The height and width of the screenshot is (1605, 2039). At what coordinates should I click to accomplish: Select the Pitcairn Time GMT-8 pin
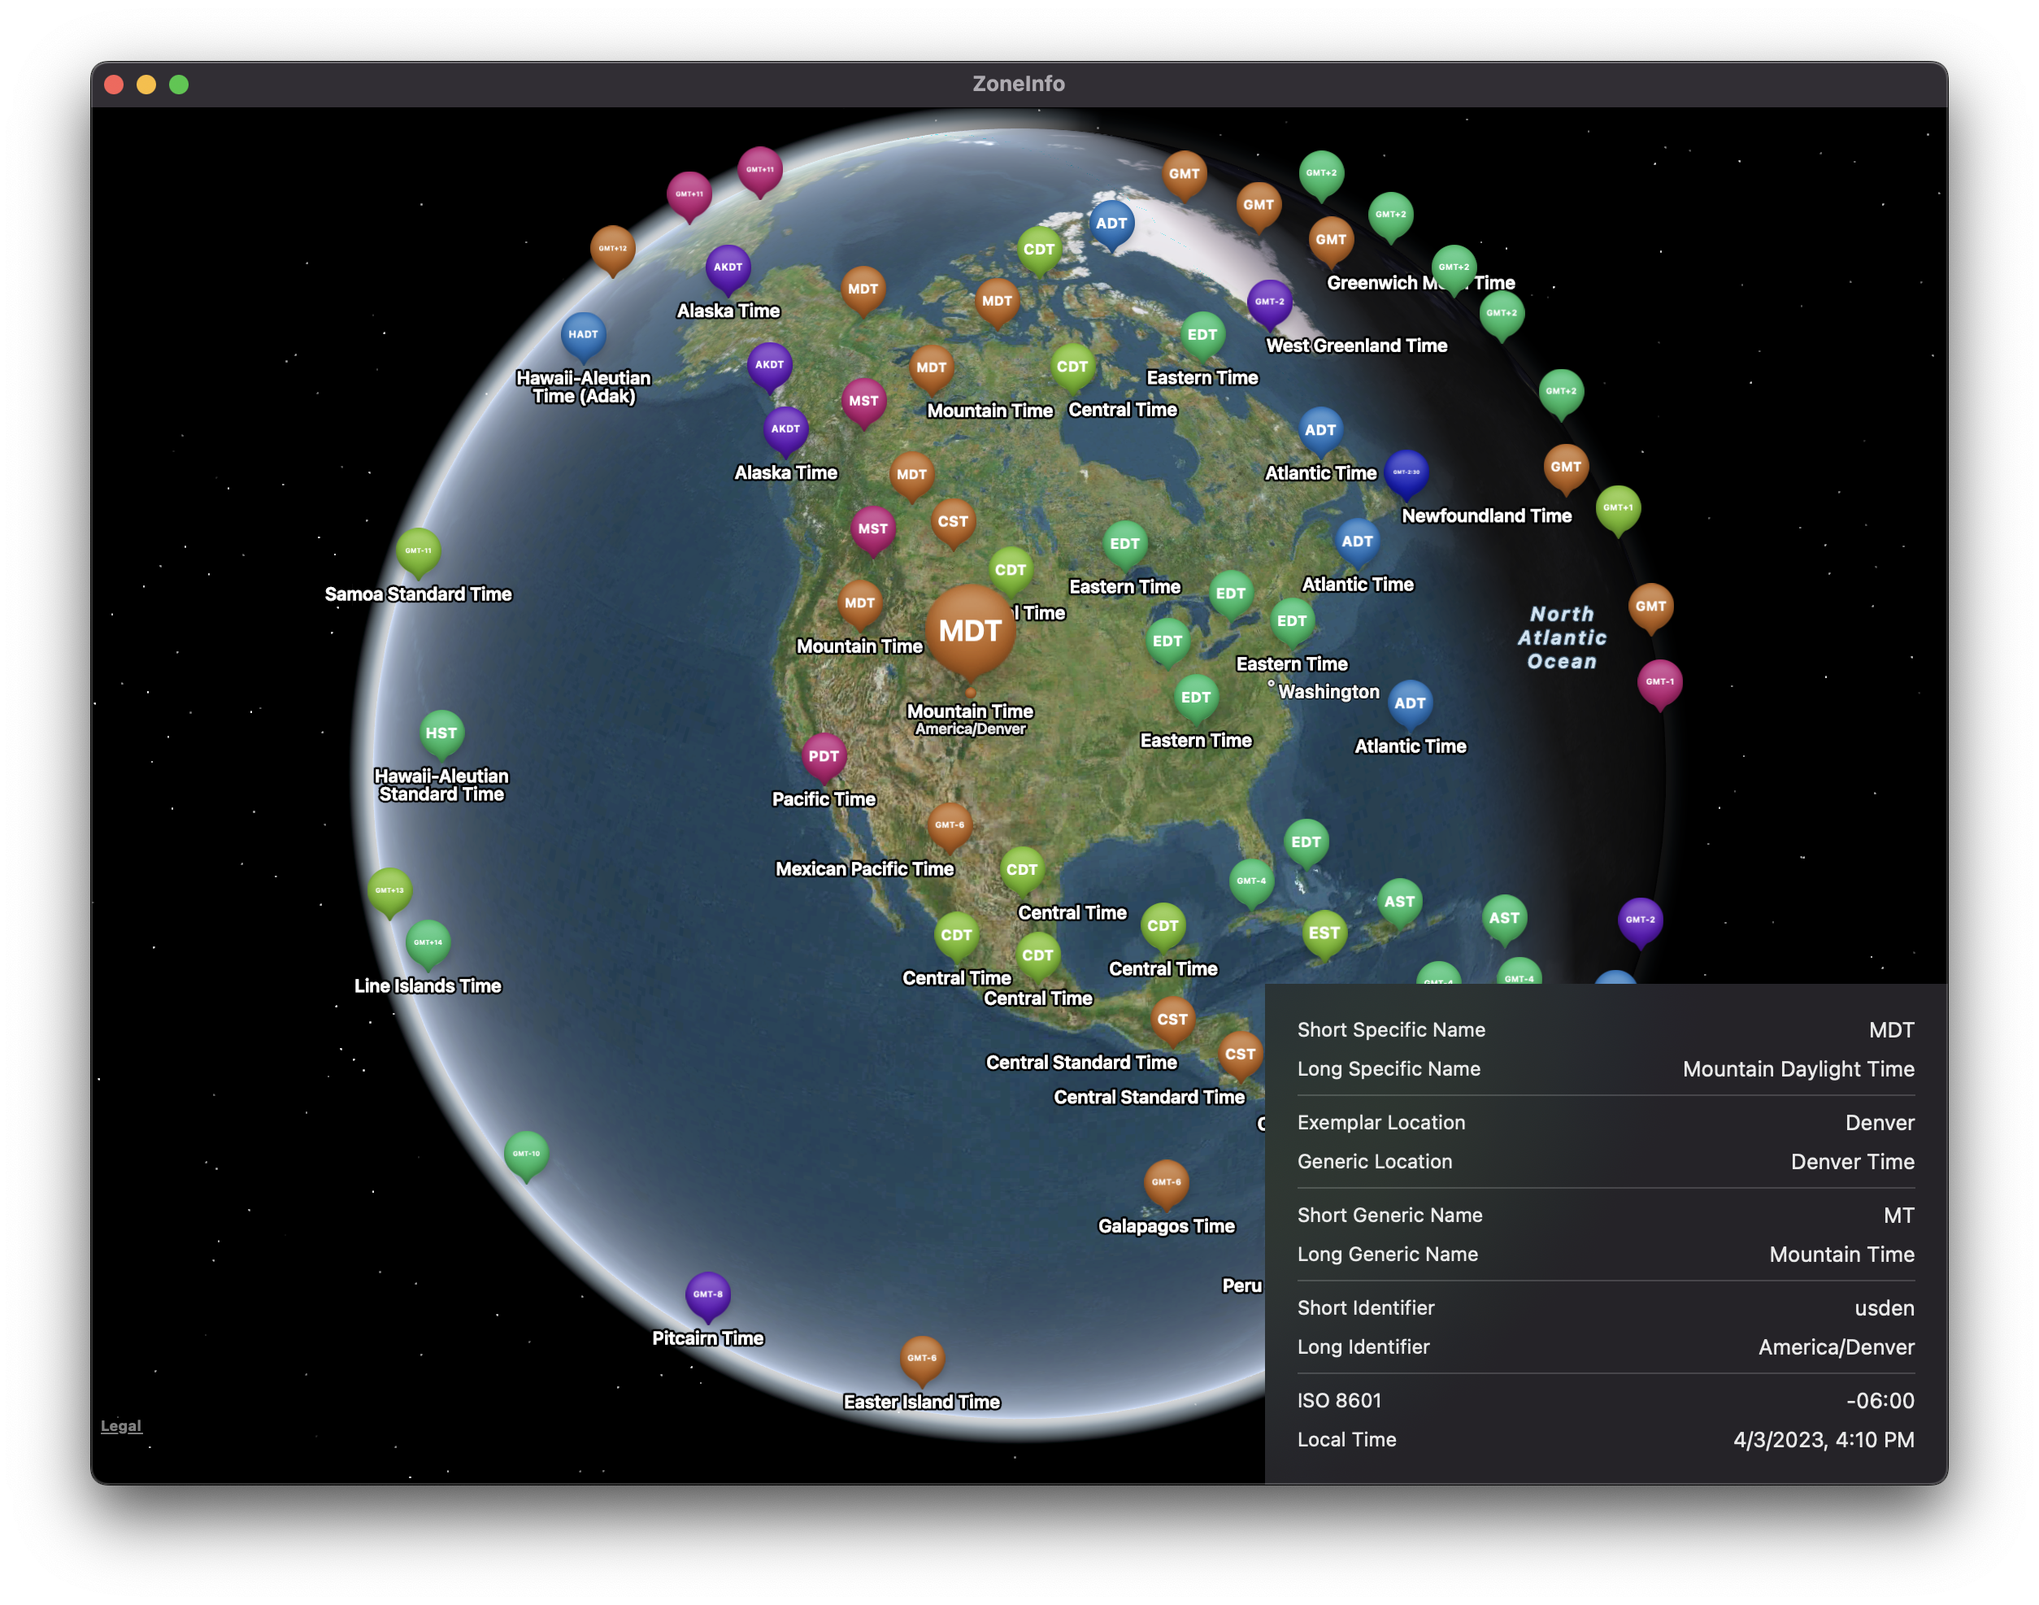point(707,1294)
